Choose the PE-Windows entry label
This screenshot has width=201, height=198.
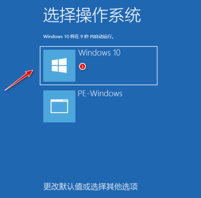coord(100,94)
